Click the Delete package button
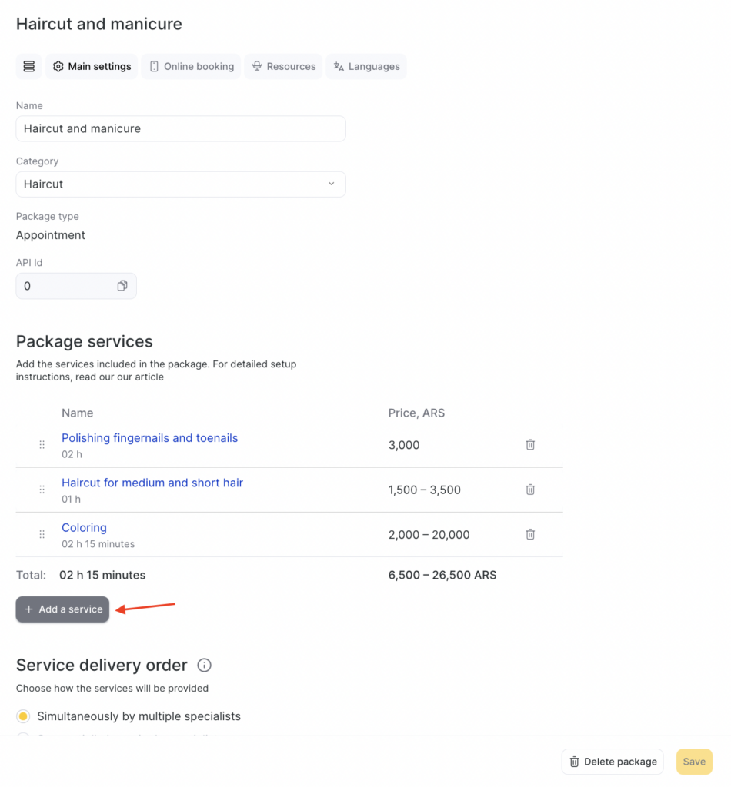 pyautogui.click(x=613, y=762)
